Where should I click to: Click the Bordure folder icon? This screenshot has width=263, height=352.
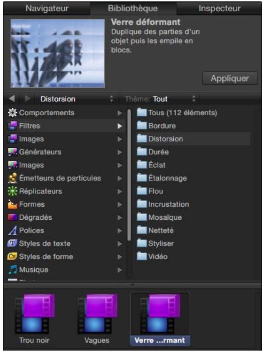pyautogui.click(x=141, y=126)
